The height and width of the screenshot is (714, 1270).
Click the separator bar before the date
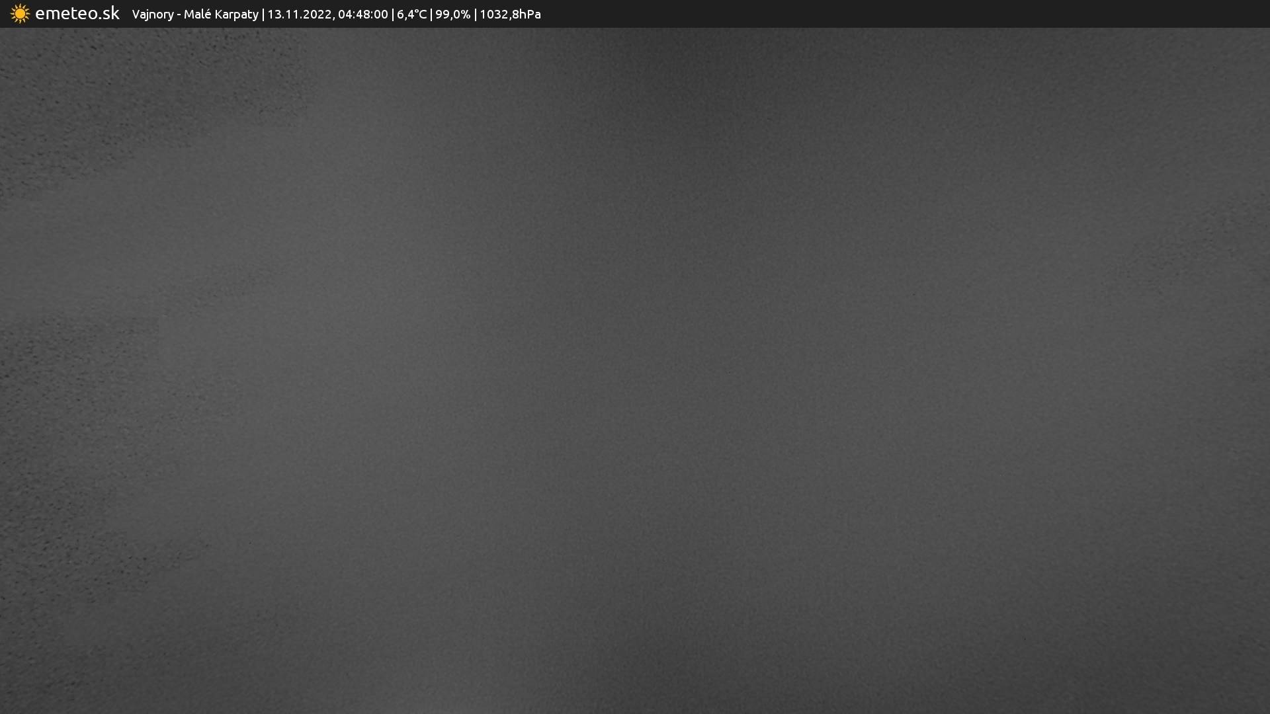click(263, 15)
